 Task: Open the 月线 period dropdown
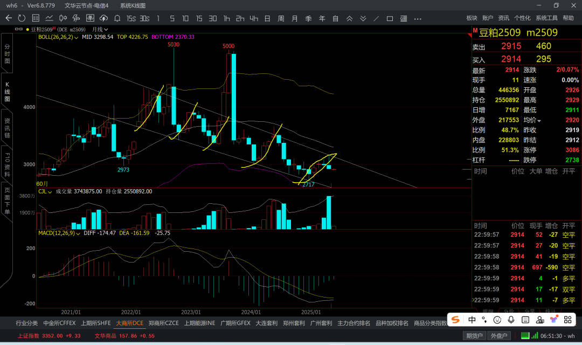(100, 29)
